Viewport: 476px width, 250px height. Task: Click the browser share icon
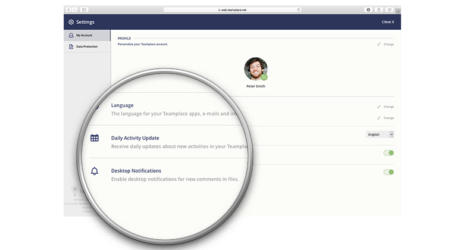(x=378, y=10)
